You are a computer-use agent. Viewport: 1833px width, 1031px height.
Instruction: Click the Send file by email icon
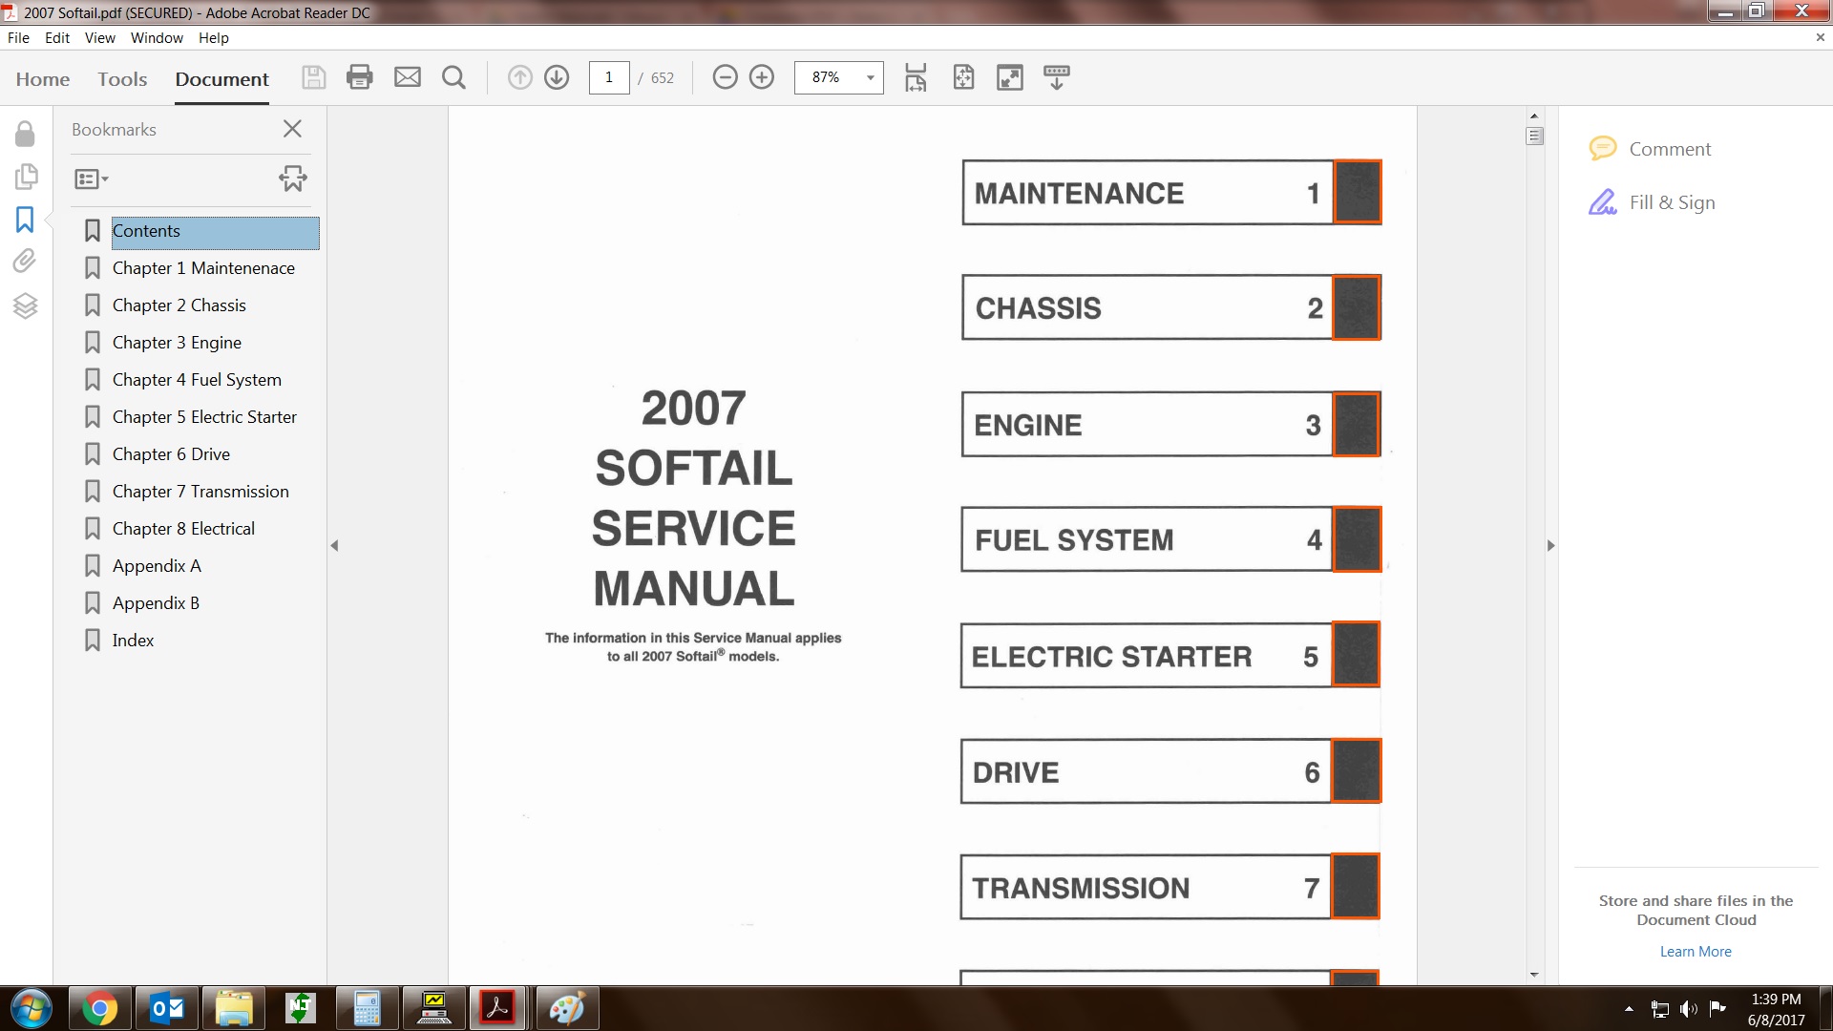point(408,77)
